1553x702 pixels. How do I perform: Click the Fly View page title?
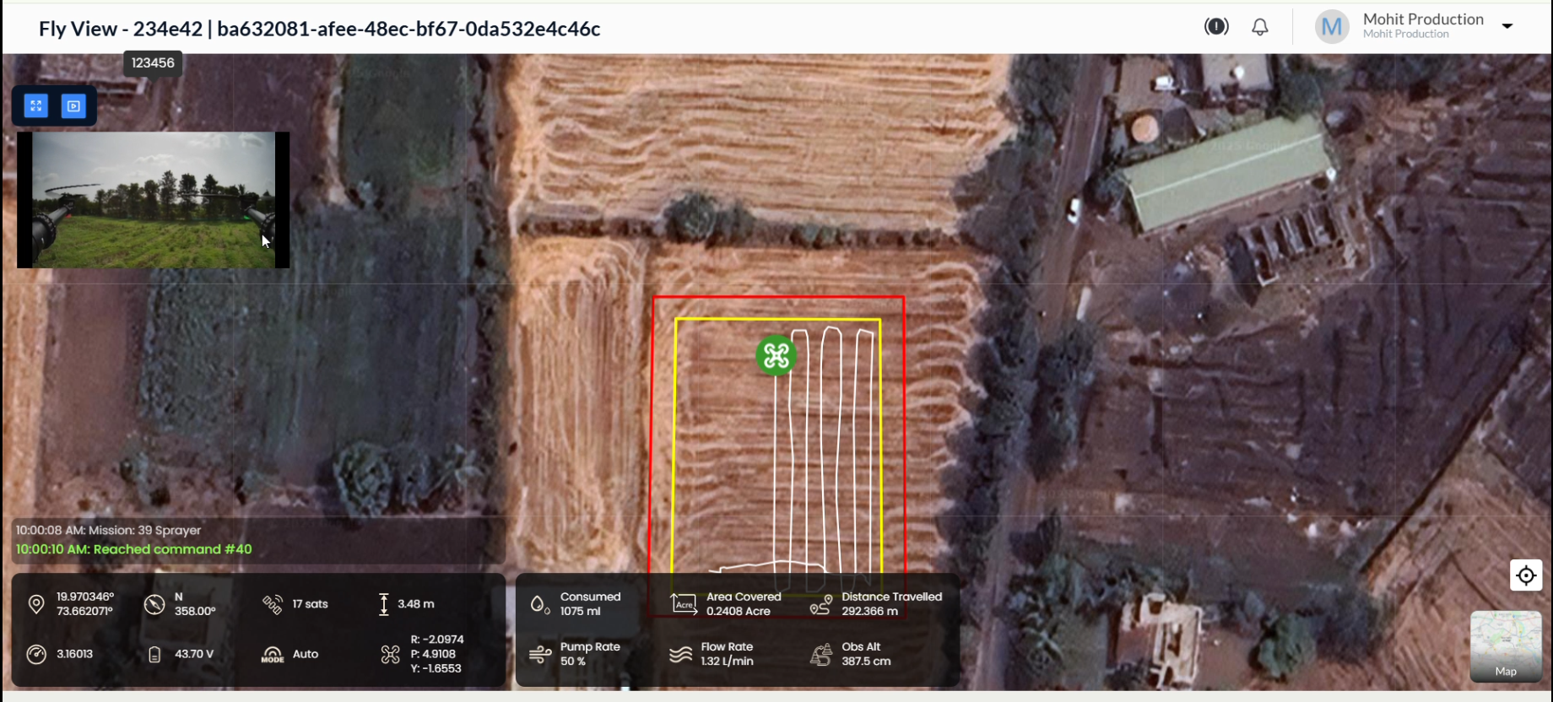pyautogui.click(x=319, y=29)
